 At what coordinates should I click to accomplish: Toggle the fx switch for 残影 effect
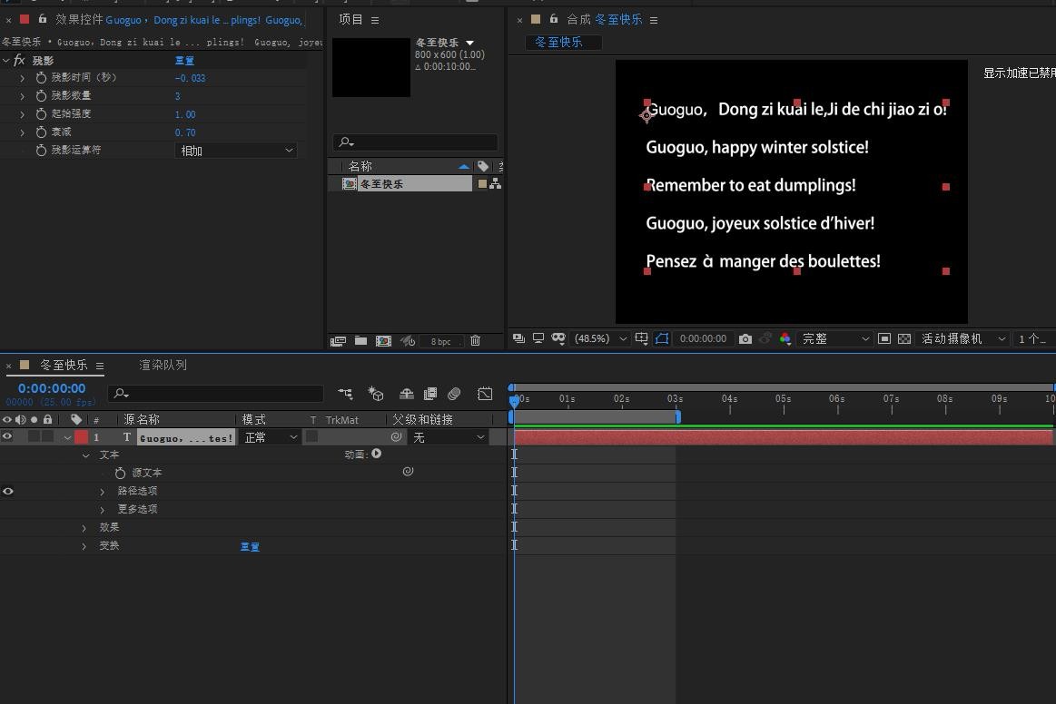coord(20,61)
